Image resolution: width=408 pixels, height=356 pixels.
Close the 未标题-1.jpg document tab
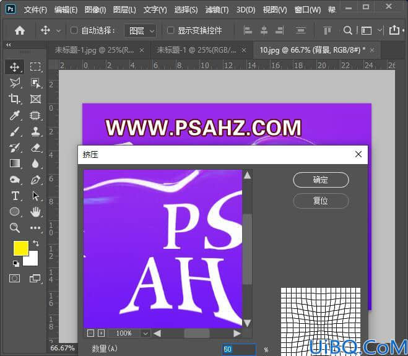point(142,50)
